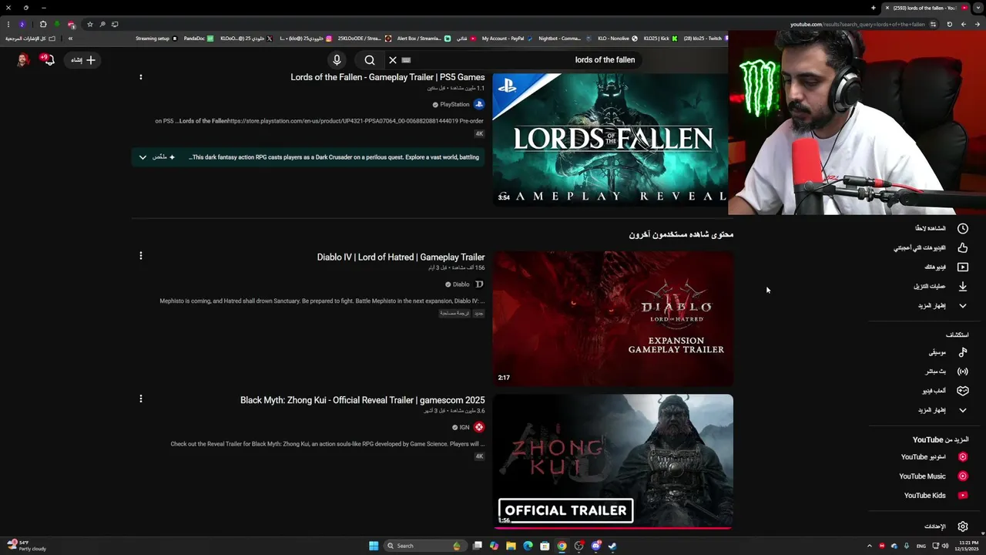The height and width of the screenshot is (555, 986).
Task: Expand 'show more' chevron below Downloads
Action: point(963,306)
